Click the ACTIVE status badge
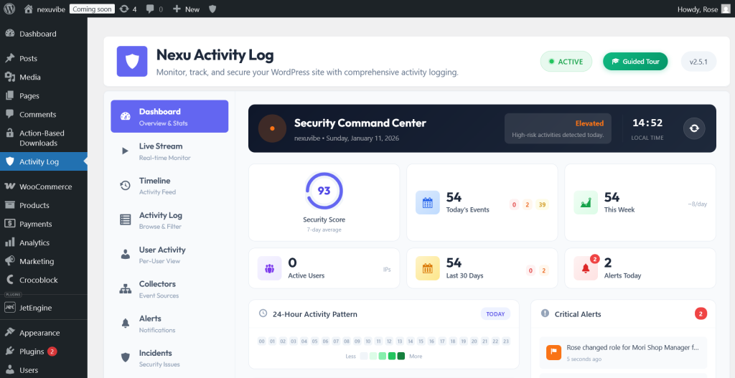The width and height of the screenshot is (735, 378). (566, 62)
